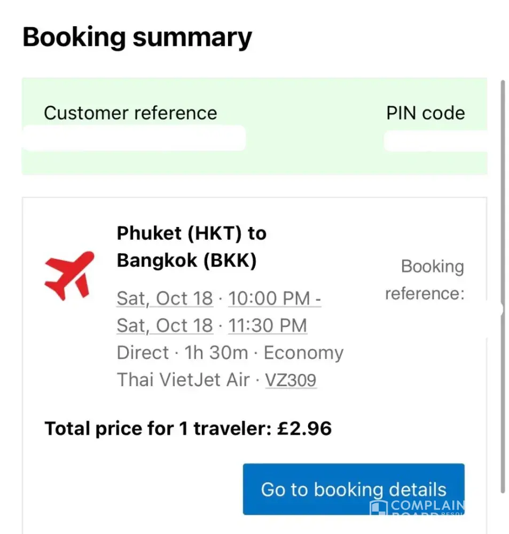
Task: Click the Total price for 1 traveler text
Action: [x=158, y=428]
